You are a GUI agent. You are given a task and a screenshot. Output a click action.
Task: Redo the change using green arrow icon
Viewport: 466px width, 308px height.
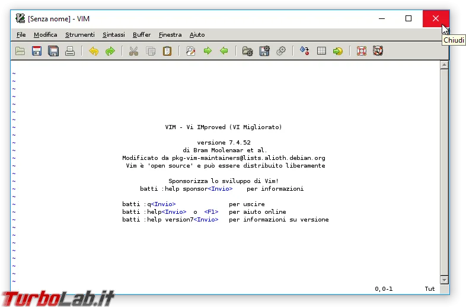click(110, 51)
